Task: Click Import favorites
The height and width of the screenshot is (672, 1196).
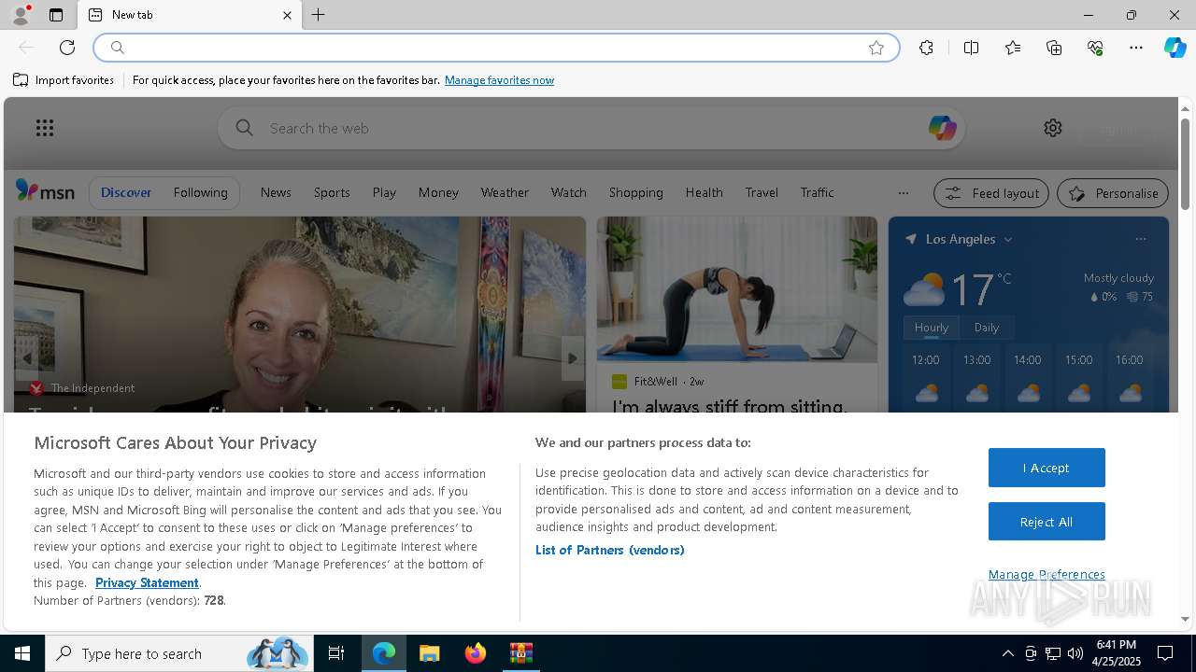Action: (64, 80)
